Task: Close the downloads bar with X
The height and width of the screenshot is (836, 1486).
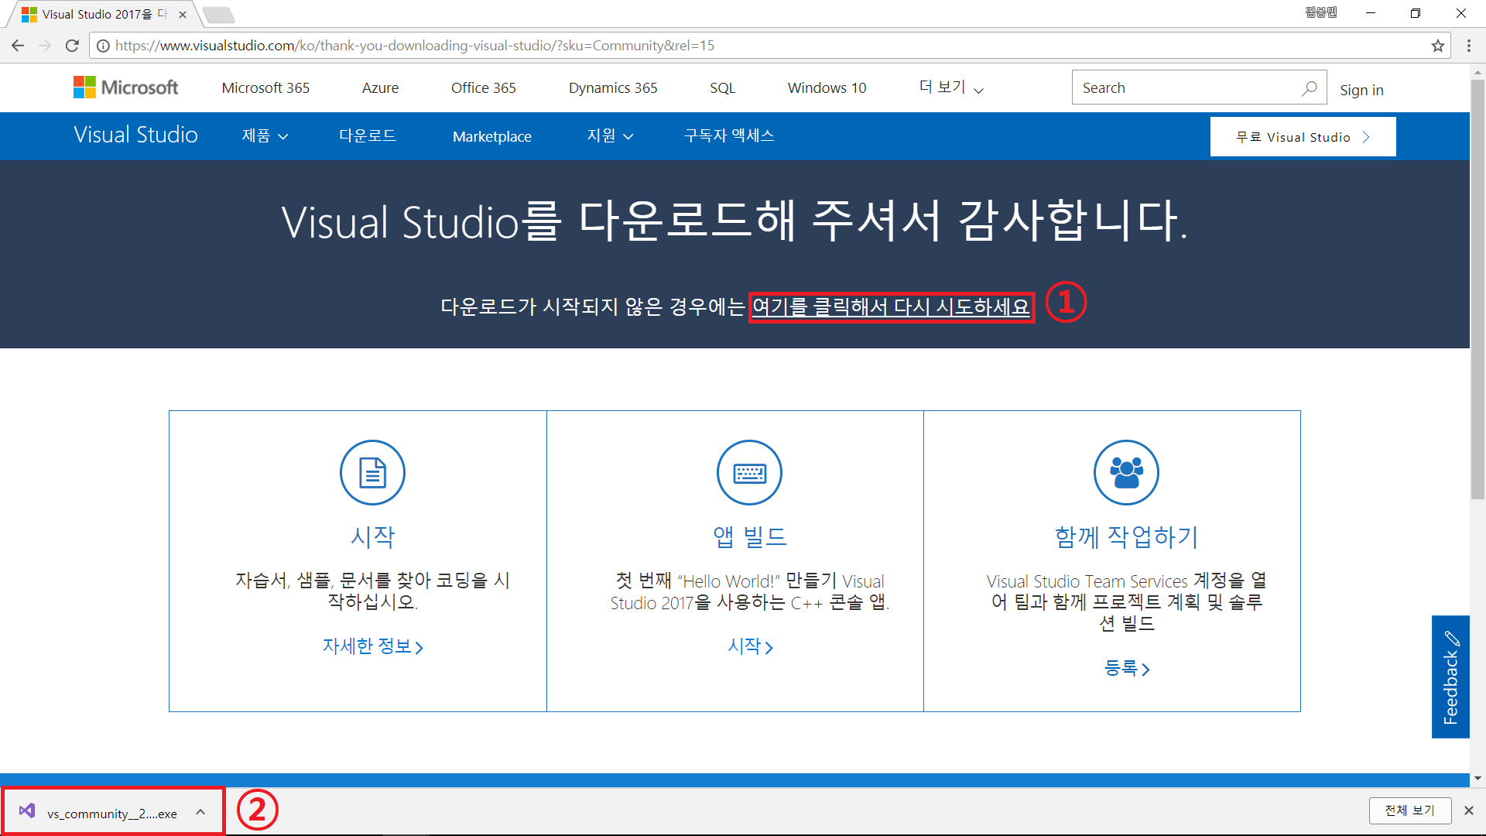Action: click(x=1468, y=810)
